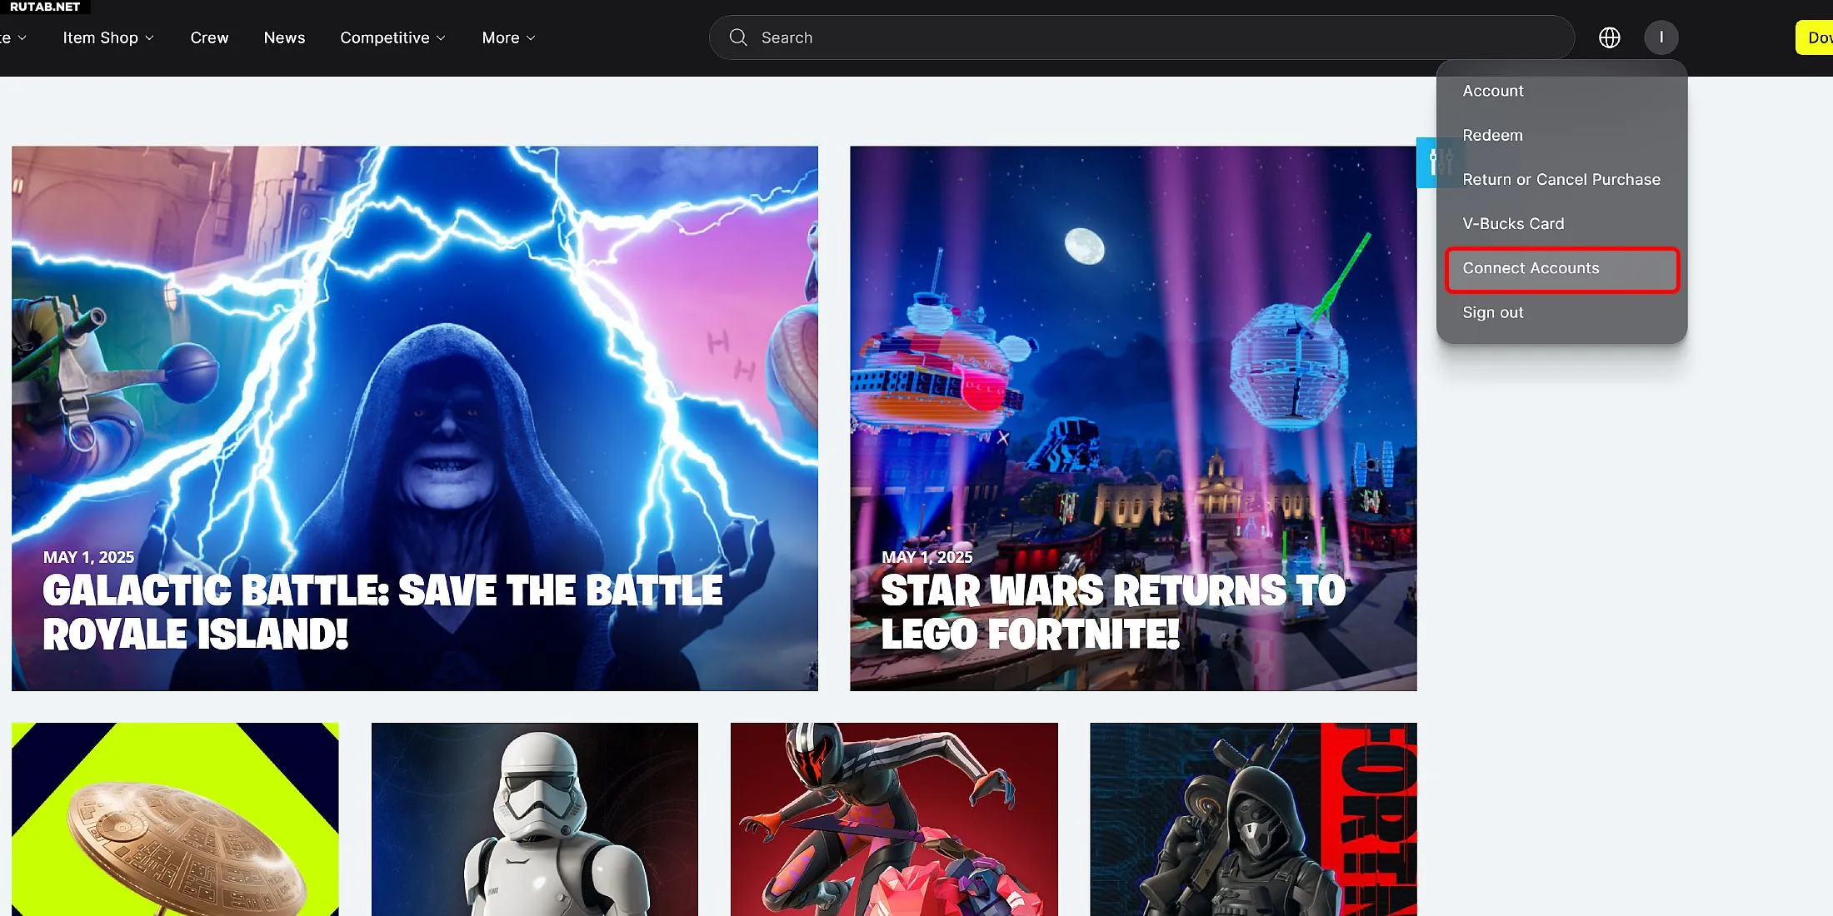This screenshot has height=916, width=1833.
Task: Open Star Wars LEGO Fortnite article
Action: (1133, 418)
